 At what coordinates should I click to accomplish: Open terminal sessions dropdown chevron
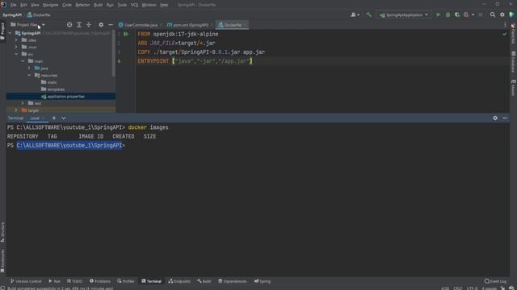pos(64,118)
